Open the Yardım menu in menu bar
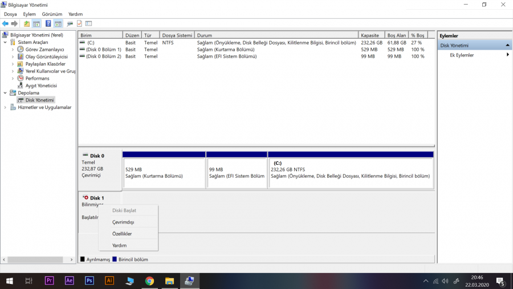 [76, 14]
